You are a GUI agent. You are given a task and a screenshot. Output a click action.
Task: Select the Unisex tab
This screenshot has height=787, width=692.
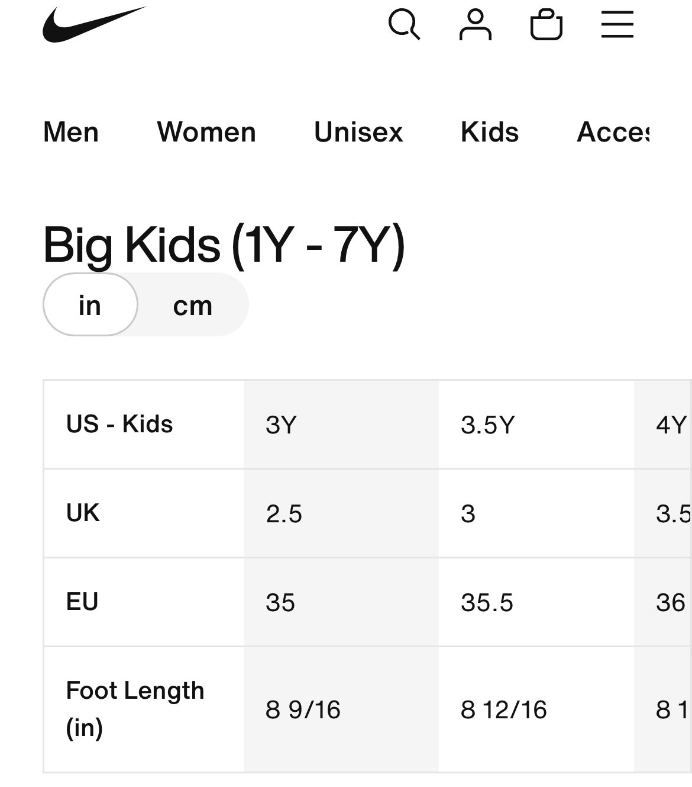(x=358, y=132)
